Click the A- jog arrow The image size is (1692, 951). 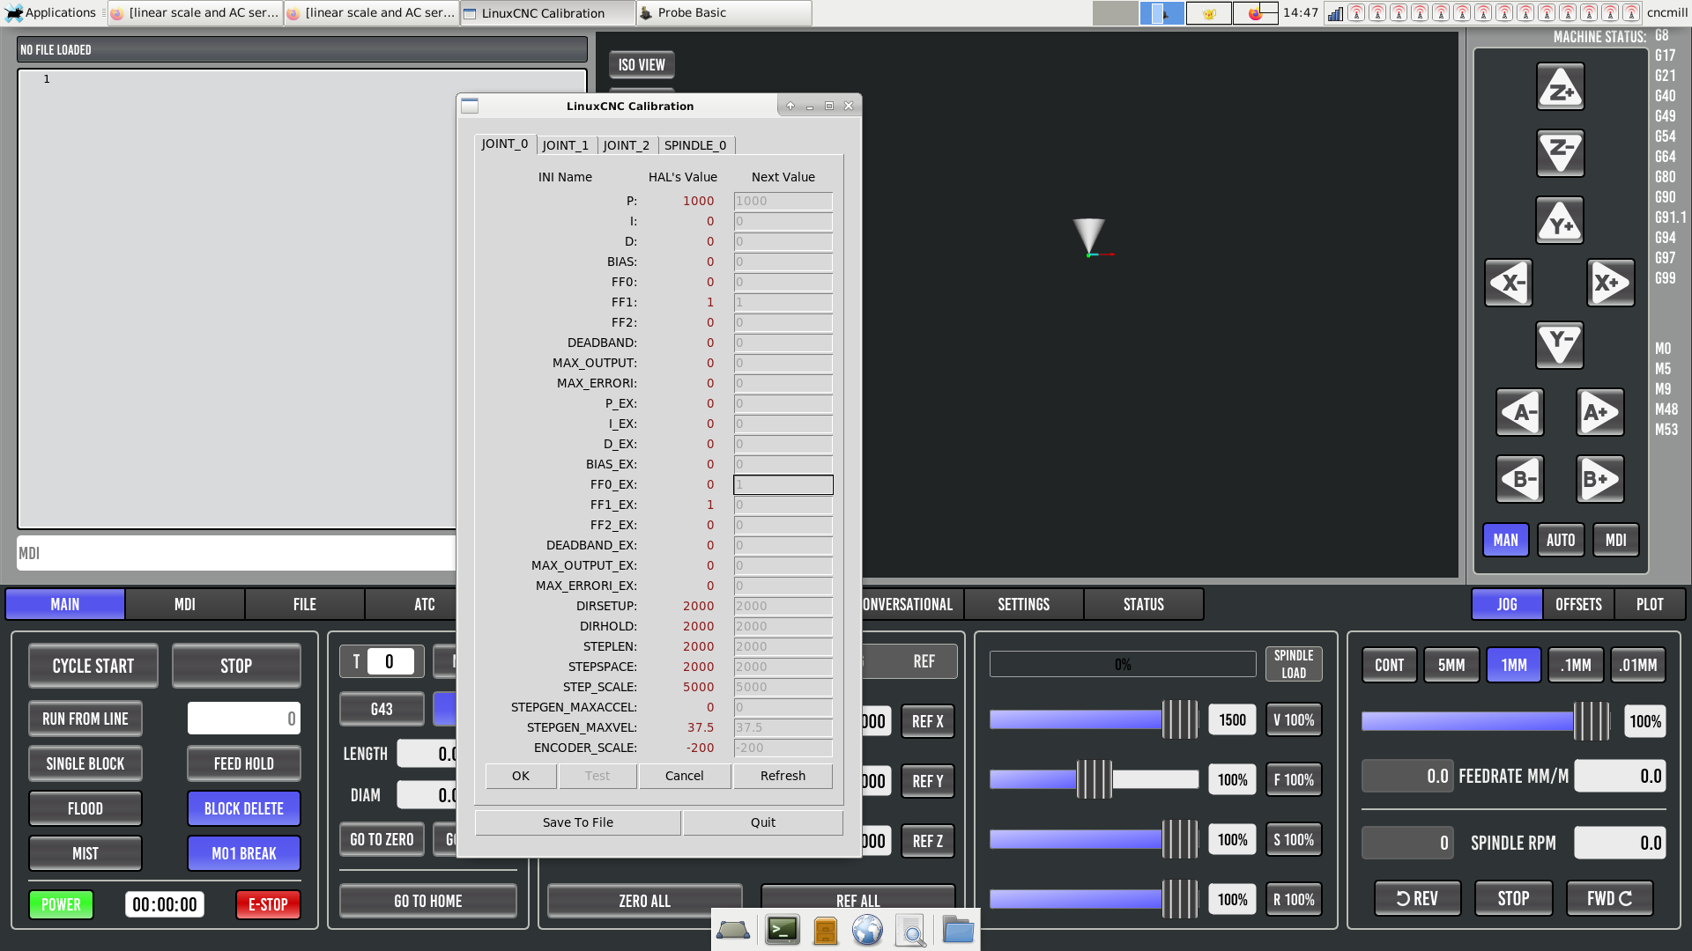1520,412
